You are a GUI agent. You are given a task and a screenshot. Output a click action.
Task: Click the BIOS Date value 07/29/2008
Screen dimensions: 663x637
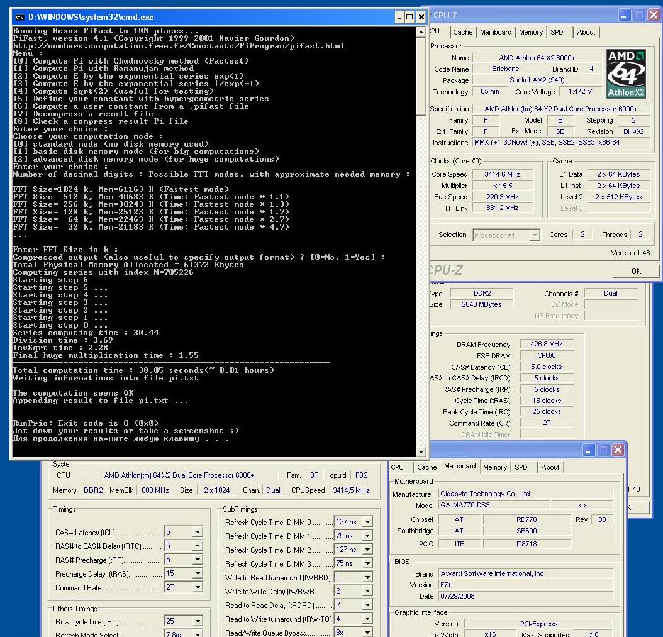pos(526,596)
